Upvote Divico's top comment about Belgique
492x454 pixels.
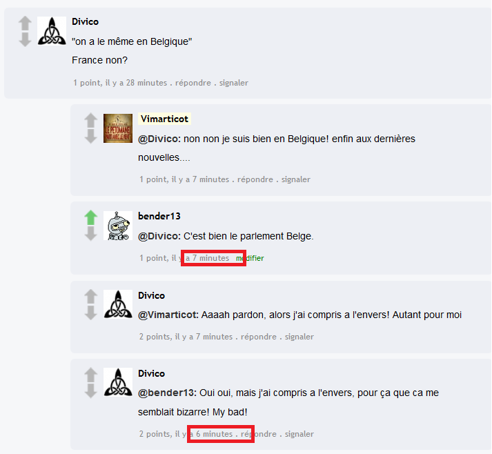pos(25,23)
